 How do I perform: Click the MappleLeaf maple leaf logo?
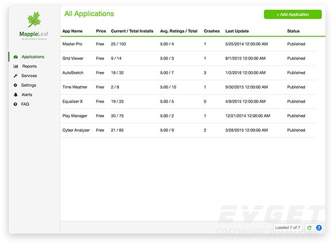point(34,20)
